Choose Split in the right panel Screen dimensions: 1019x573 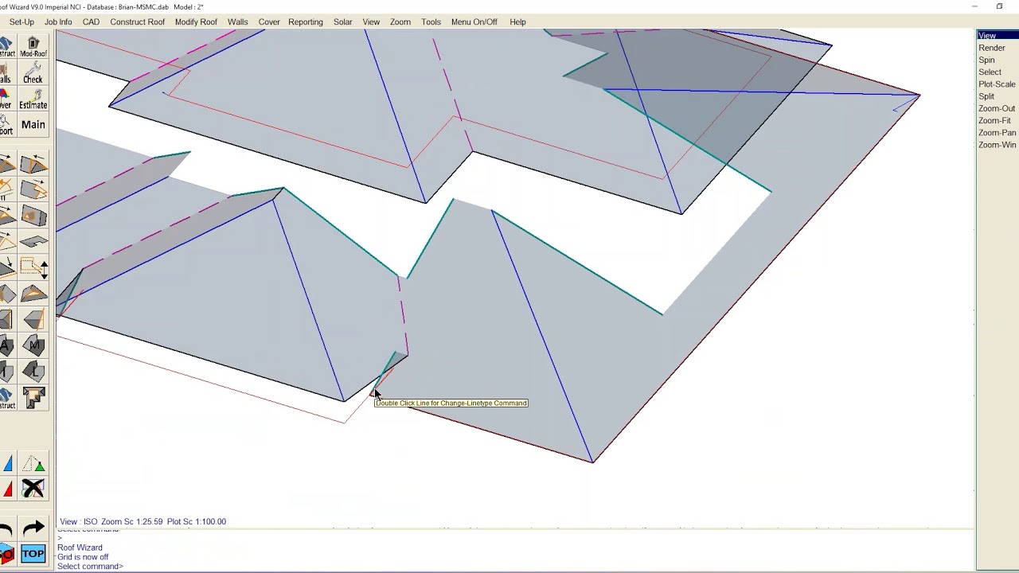[986, 96]
